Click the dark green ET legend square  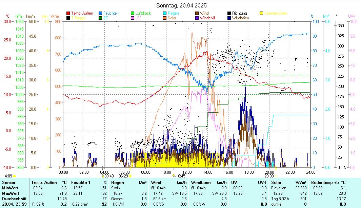point(101,18)
